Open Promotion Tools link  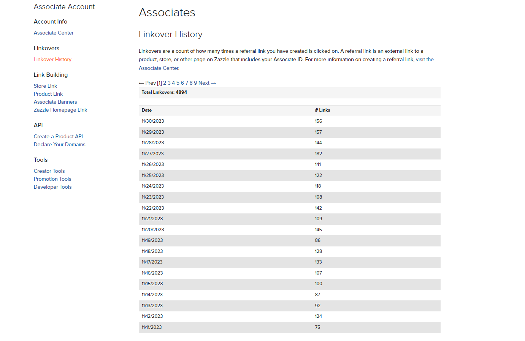pyautogui.click(x=52, y=179)
